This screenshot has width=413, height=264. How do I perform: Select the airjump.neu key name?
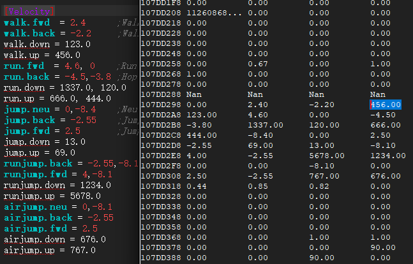35,207
